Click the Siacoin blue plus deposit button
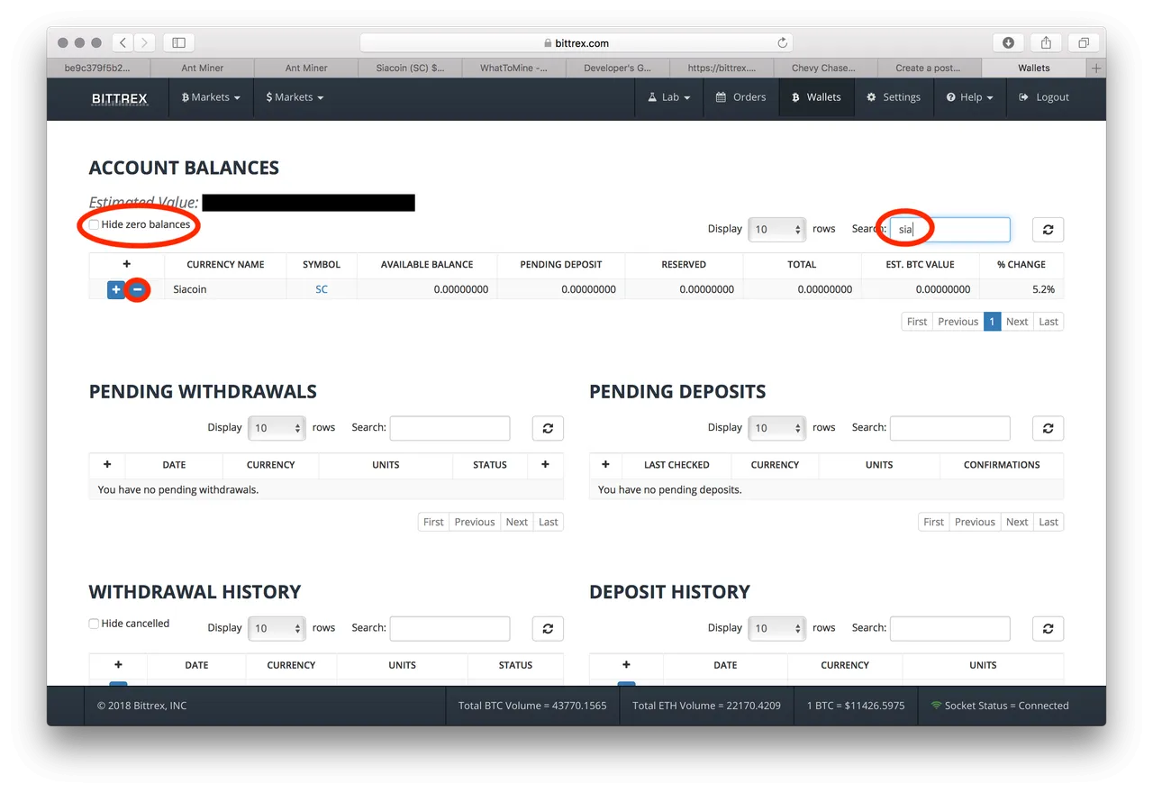The height and width of the screenshot is (793, 1153). (116, 290)
